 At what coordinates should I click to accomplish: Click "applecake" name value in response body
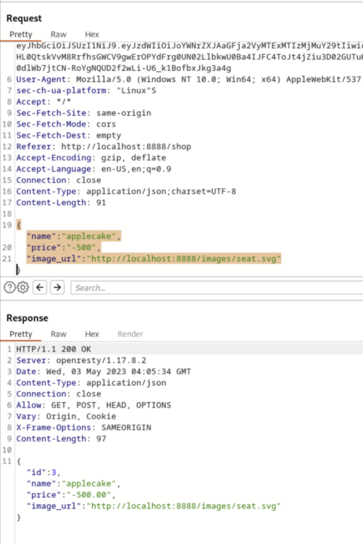pos(89,483)
